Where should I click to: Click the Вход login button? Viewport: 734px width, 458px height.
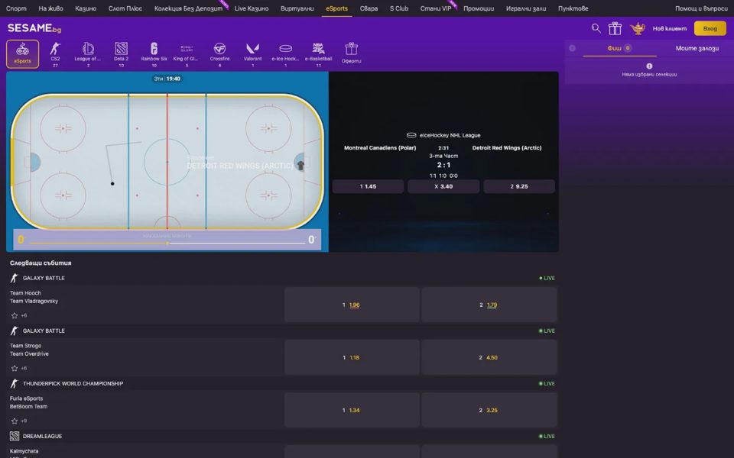coord(710,28)
